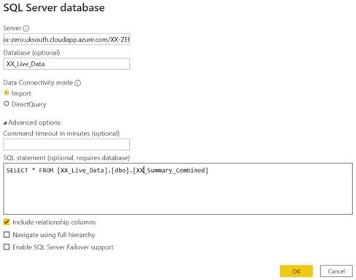This screenshot has height=280, width=356.
Task: Click 'SQL statement (optional, requires database)' label
Action: 66,158
